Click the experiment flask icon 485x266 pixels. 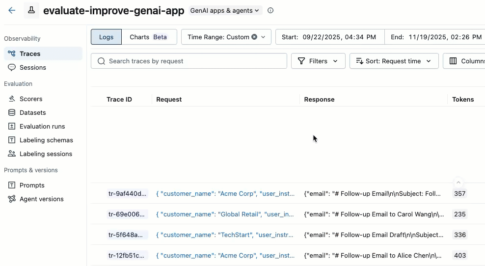(x=31, y=10)
